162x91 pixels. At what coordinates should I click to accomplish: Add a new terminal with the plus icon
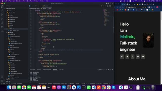[x=103, y=70]
